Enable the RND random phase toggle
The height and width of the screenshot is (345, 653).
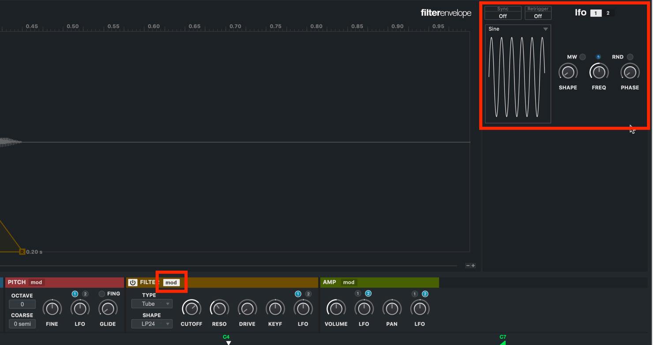point(630,57)
